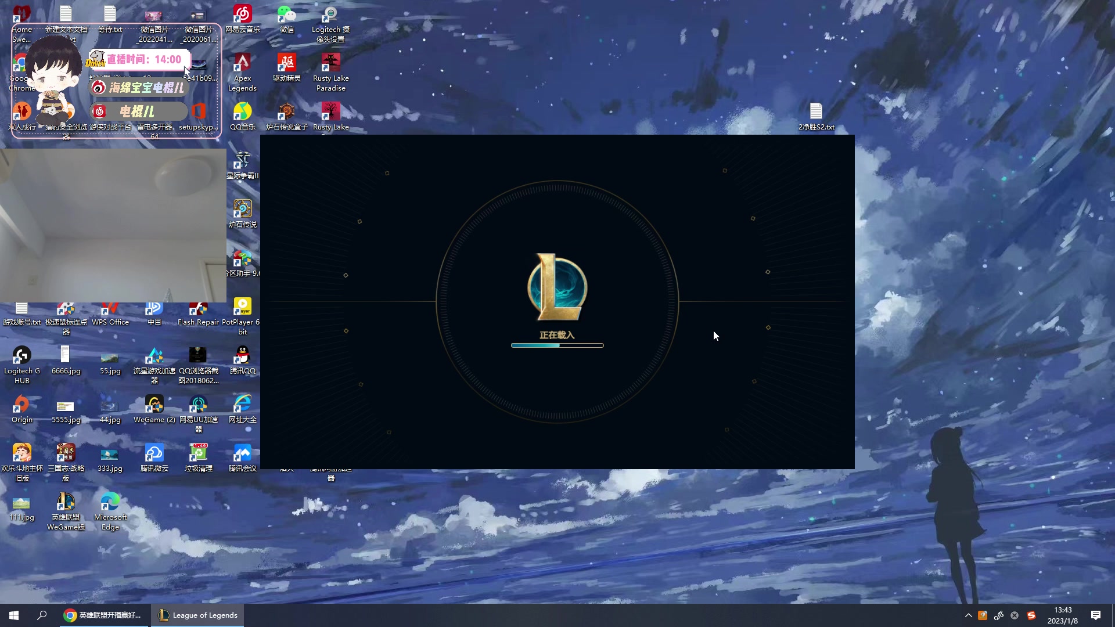The height and width of the screenshot is (627, 1115).
Task: Activate the League of Legends taskbar button
Action: (197, 615)
